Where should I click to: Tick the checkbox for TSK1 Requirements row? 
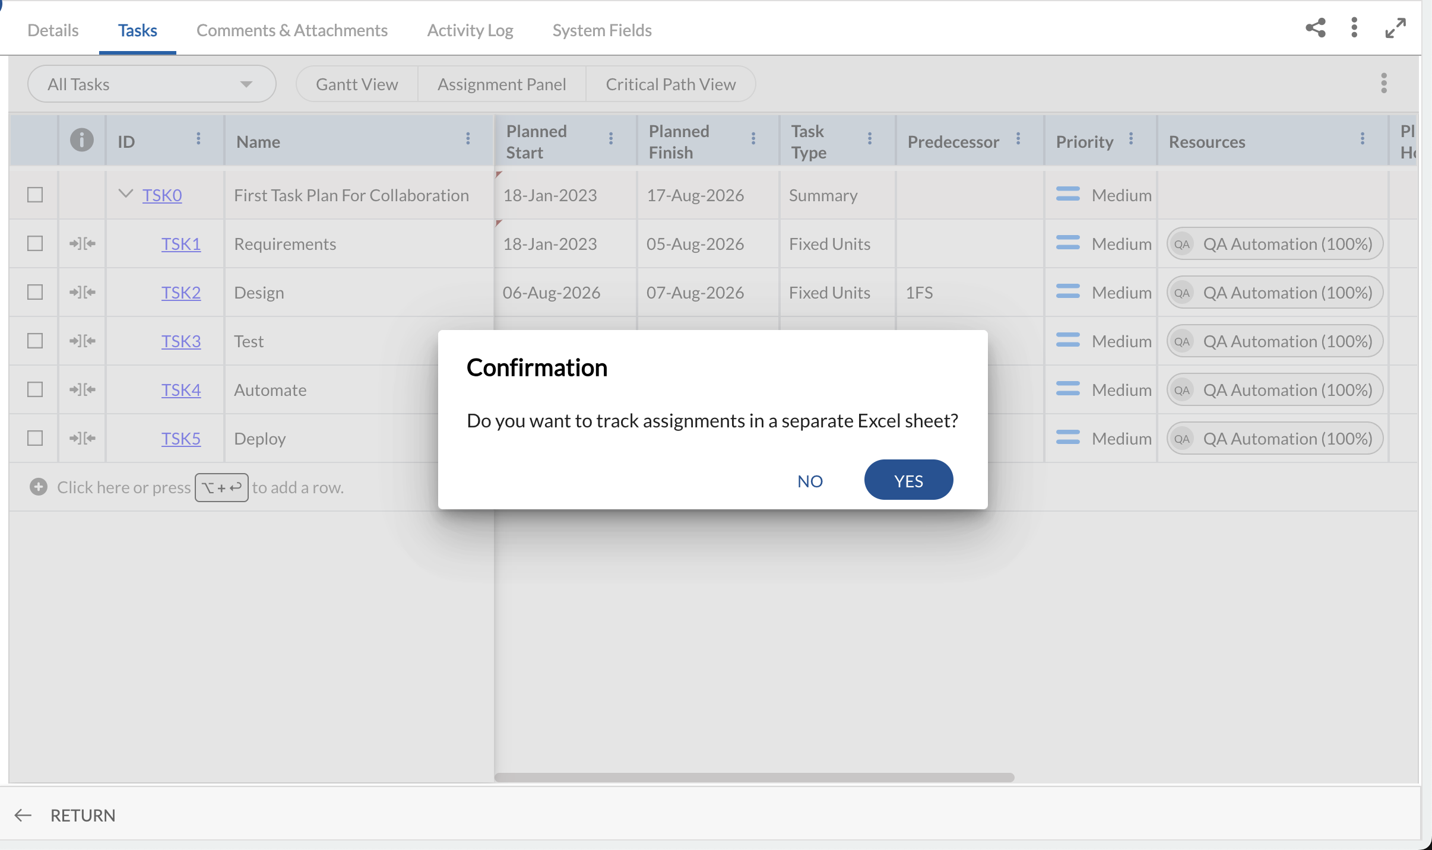35,243
